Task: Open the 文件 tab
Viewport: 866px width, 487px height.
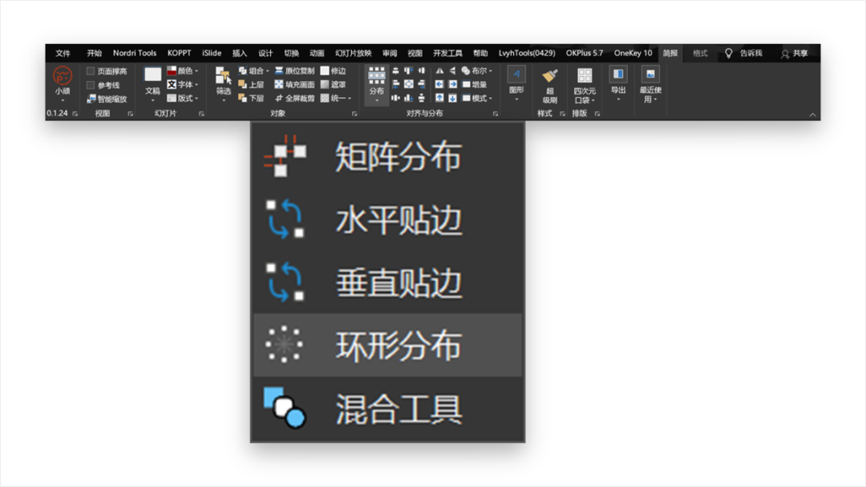Action: tap(63, 53)
